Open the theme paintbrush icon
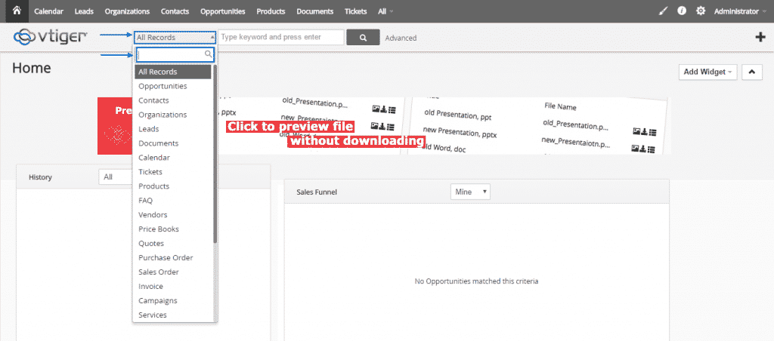The width and height of the screenshot is (774, 341). (664, 11)
